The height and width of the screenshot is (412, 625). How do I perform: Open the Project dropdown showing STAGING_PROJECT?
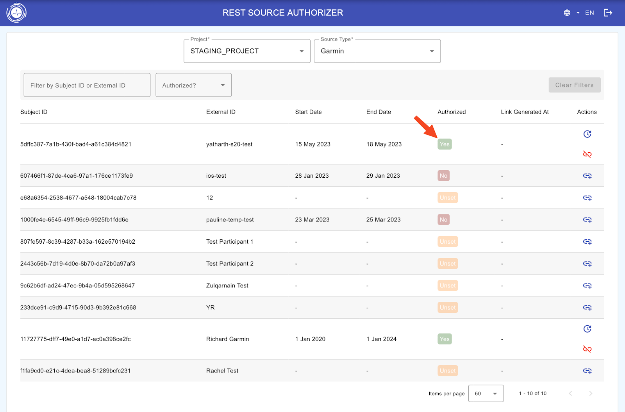click(x=247, y=51)
